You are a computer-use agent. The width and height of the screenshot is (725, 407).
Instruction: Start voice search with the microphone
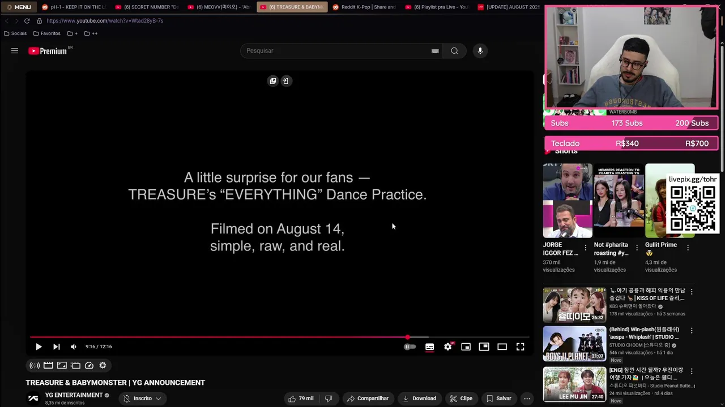(480, 51)
